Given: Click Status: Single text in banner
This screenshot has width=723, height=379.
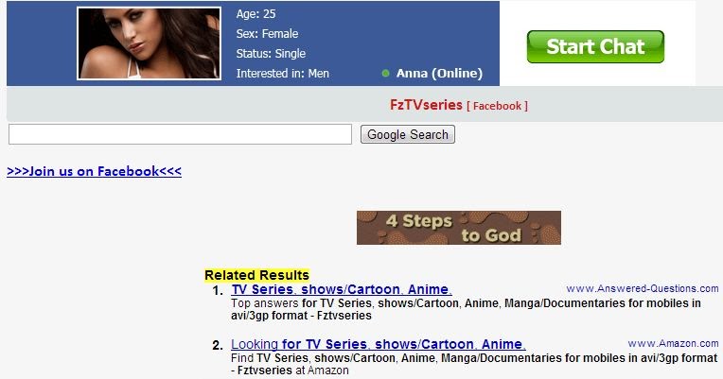Looking at the screenshot, I should pyautogui.click(x=271, y=54).
